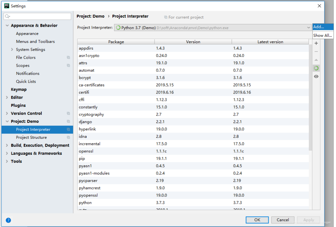Screen dimensions: 336x227
Task: Click the copy icon beside Scopes
Action: coord(69,65)
